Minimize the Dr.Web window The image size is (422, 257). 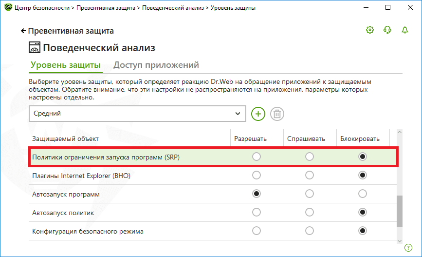point(366,7)
